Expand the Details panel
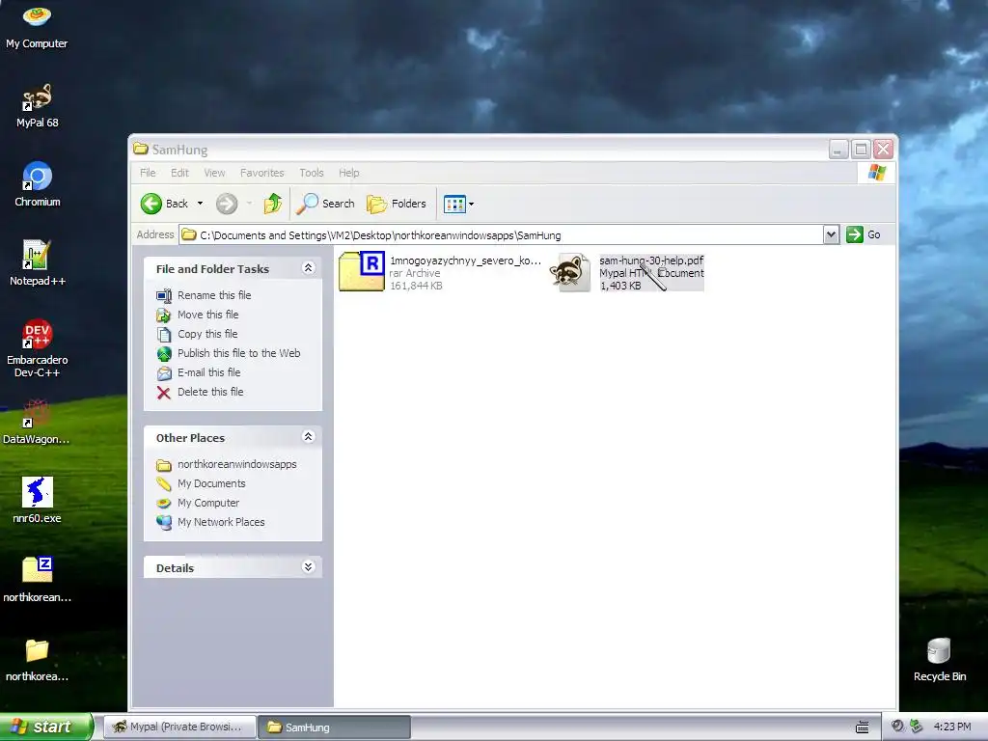This screenshot has width=988, height=741. point(308,567)
